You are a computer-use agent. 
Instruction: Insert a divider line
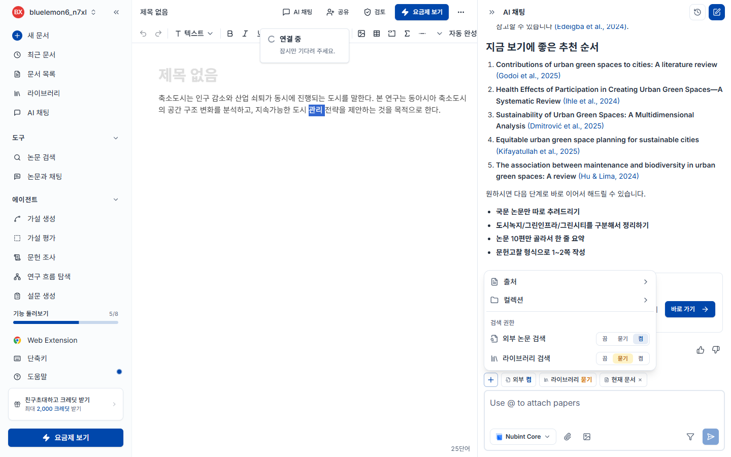[422, 34]
